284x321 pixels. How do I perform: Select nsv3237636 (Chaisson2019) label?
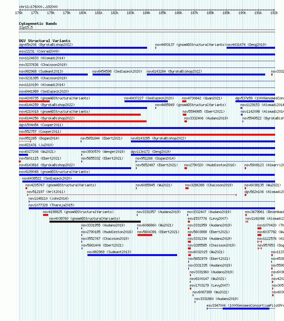pos(43,65)
